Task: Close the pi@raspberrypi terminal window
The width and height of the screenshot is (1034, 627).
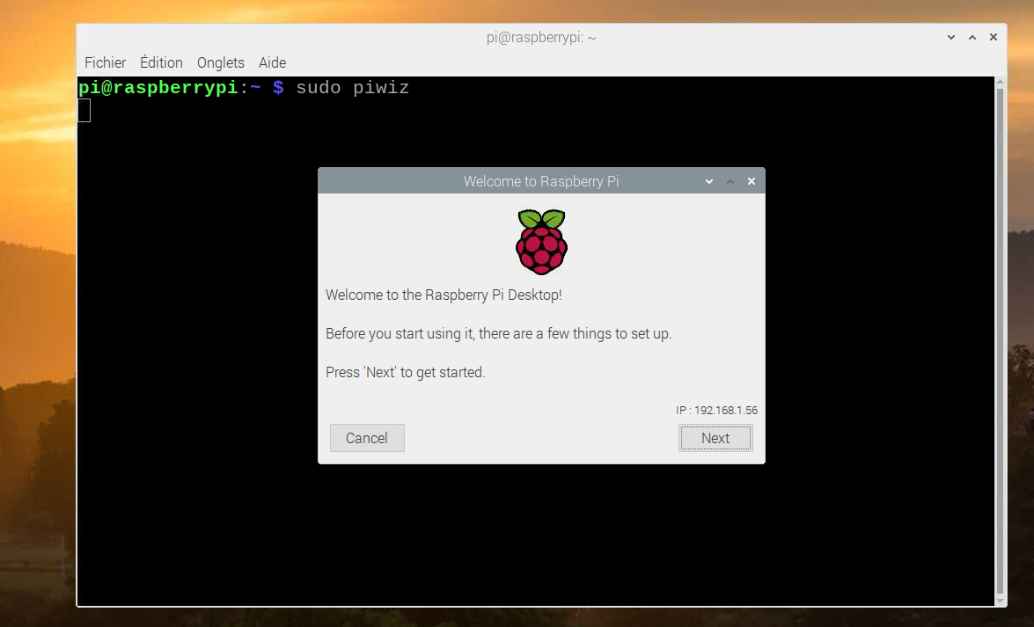Action: [x=994, y=37]
